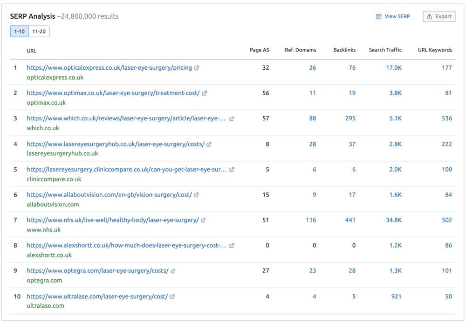This screenshot has height=323, width=466.
Task: Click the Page AS column header
Action: click(259, 50)
